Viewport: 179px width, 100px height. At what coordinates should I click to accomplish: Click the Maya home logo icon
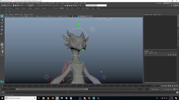[2, 82]
